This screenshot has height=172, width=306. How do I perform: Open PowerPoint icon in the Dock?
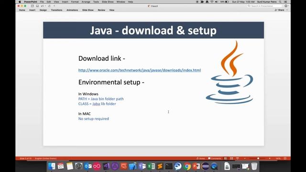[196, 166]
